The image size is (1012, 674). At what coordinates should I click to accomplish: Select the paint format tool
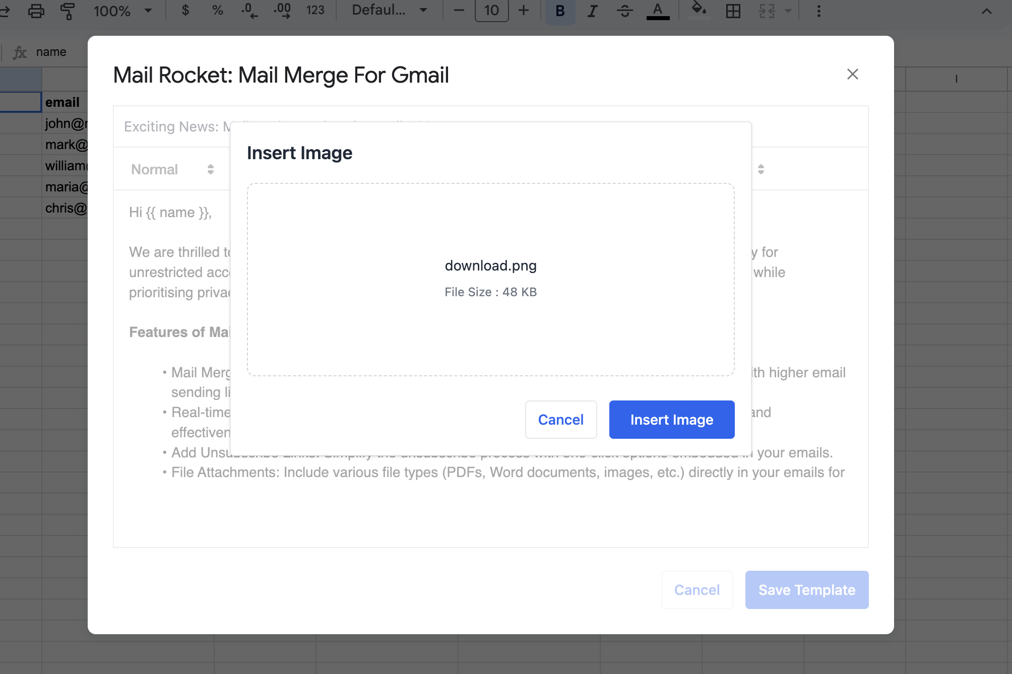click(67, 11)
